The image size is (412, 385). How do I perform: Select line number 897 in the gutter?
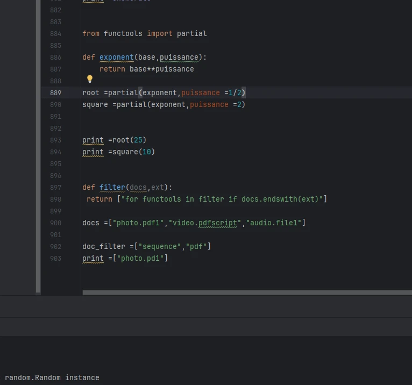pyautogui.click(x=56, y=187)
